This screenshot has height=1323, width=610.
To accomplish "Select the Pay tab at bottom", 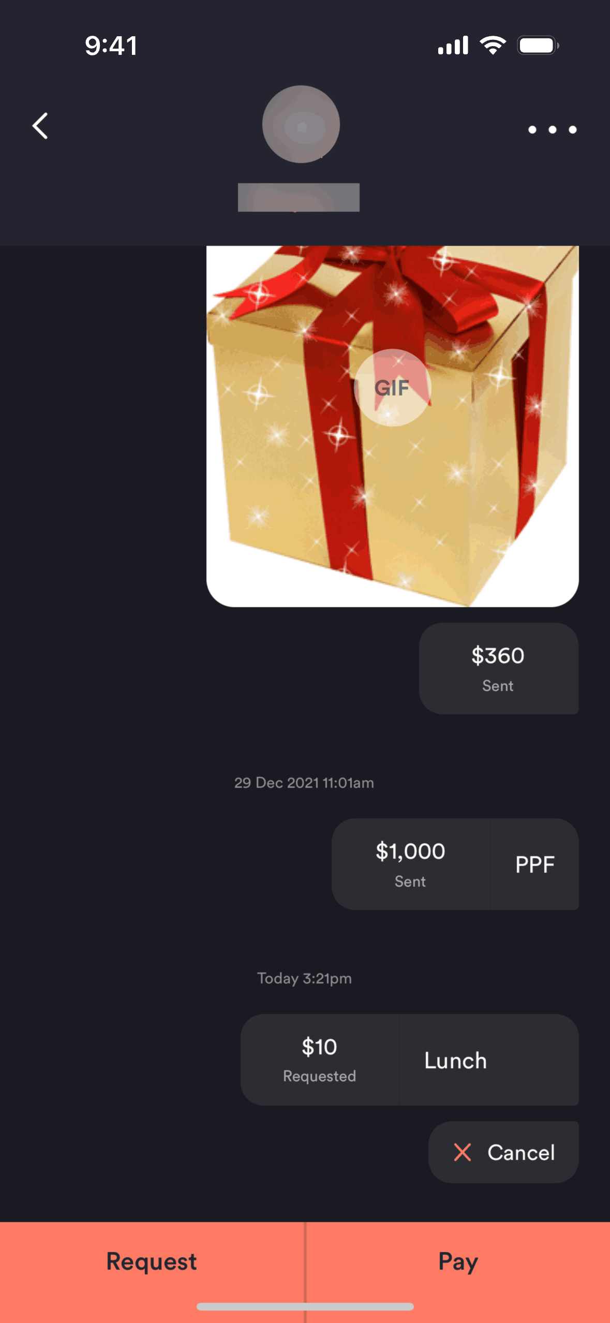I will coord(458,1262).
